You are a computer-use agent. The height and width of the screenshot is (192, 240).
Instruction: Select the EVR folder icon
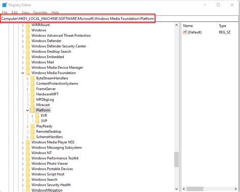click(37, 116)
